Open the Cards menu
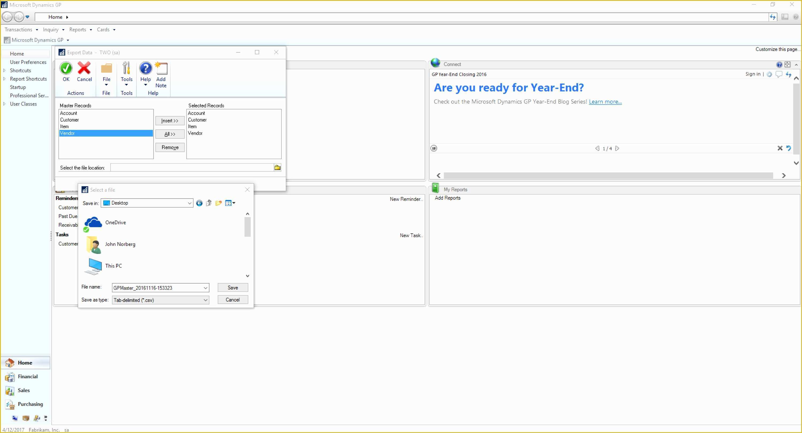 106,30
